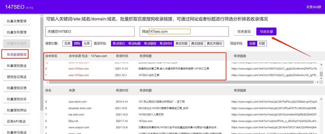Viewport: 325px width, 134px height.
Task: Click date 2021-12-8 in sohu row
Action: pos(122,115)
